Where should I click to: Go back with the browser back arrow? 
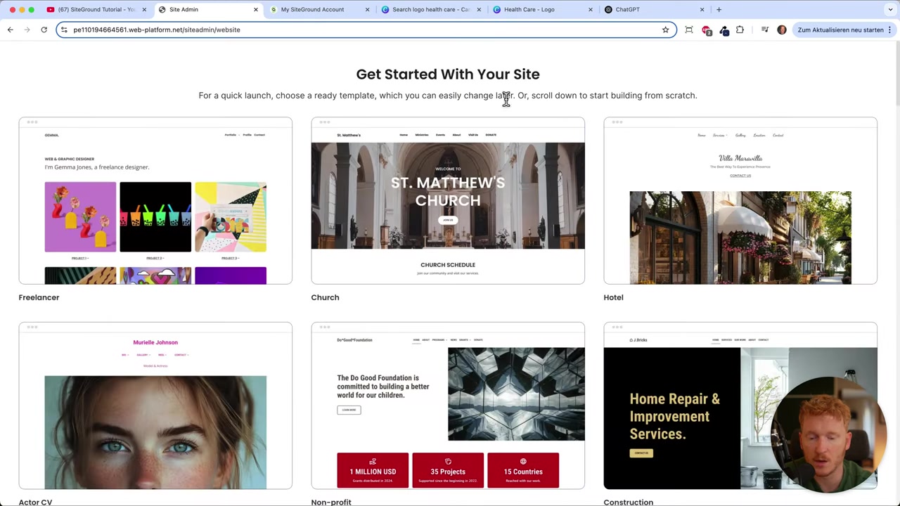(10, 30)
